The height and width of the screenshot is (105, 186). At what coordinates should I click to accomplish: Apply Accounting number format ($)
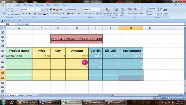click(85, 14)
